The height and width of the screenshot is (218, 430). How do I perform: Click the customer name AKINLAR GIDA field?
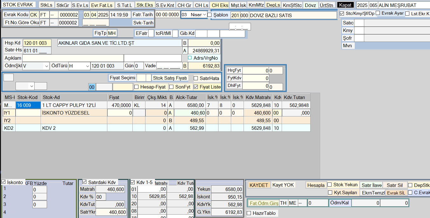pos(119,43)
